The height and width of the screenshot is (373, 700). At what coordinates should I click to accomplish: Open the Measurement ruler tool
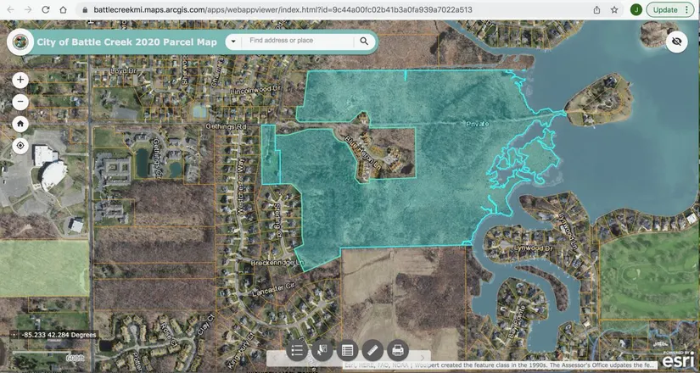click(x=372, y=350)
